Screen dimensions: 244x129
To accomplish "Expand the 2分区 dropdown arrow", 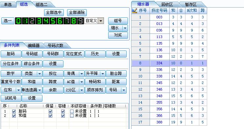I will pos(82,90).
